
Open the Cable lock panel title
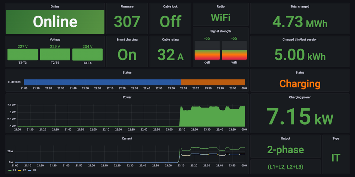170,6
